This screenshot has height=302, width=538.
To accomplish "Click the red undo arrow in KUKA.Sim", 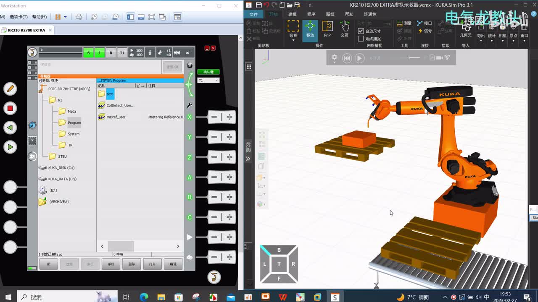I will pyautogui.click(x=267, y=5).
